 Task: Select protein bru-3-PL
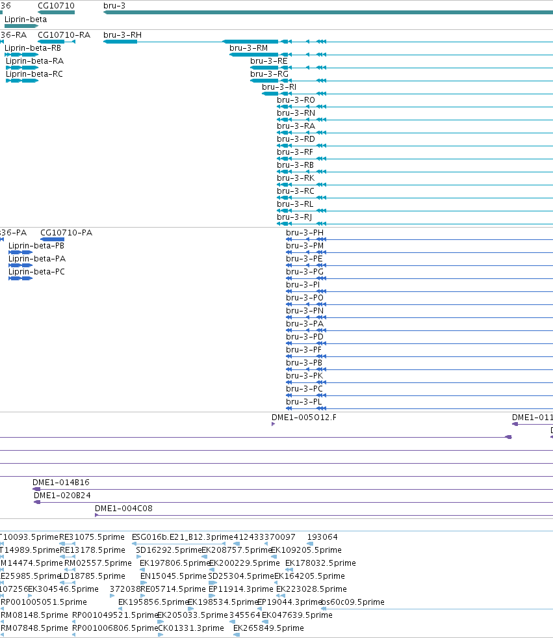[x=303, y=402]
